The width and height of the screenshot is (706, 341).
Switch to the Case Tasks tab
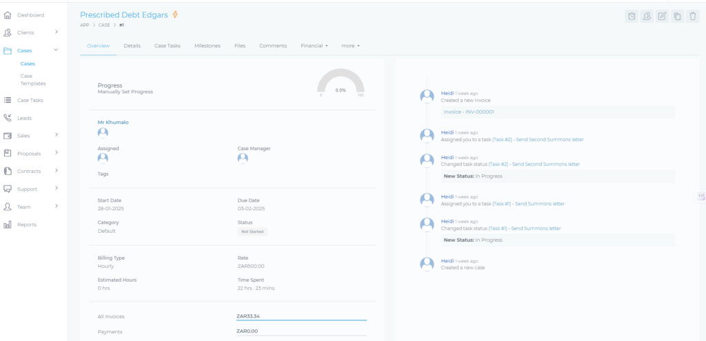(167, 45)
